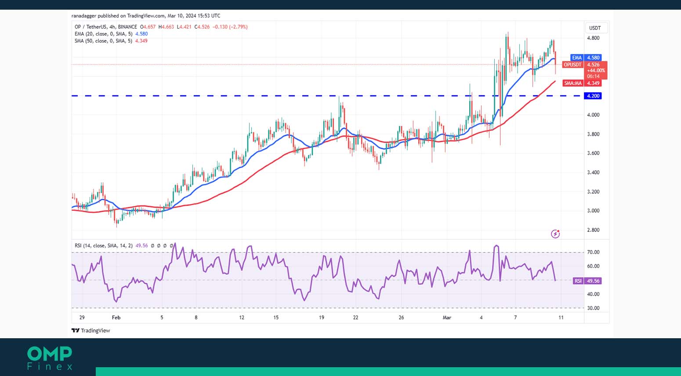The width and height of the screenshot is (681, 376).
Task: Click the '22' date on time axis
Action: (x=355, y=318)
